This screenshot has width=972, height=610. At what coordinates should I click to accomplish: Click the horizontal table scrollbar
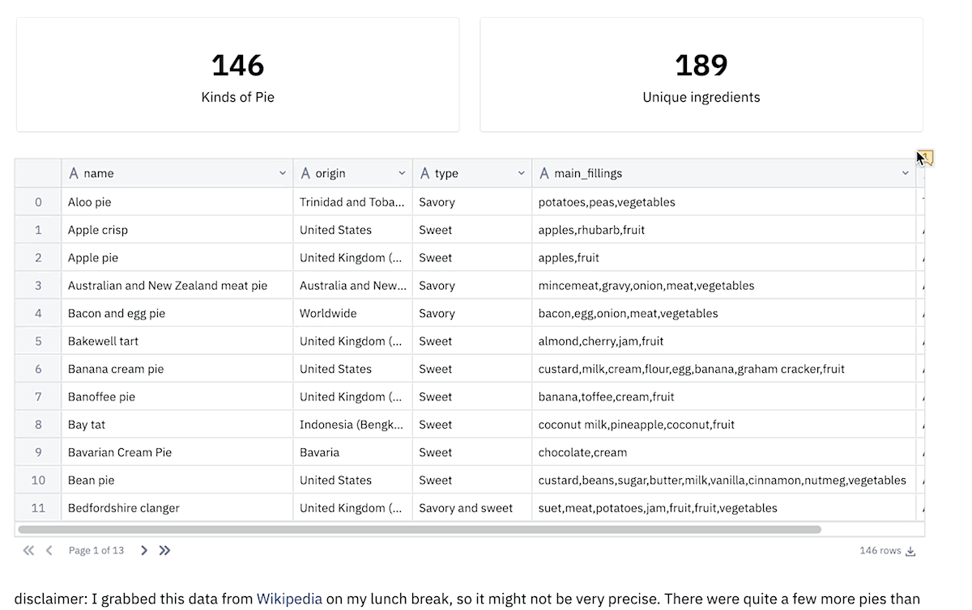click(x=420, y=529)
